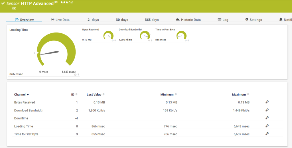Sort table by Last Value column
Image resolution: width=292 pixels, height=148 pixels.
coord(94,94)
